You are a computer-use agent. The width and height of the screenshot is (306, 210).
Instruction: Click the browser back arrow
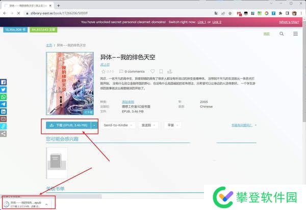pos(5,13)
